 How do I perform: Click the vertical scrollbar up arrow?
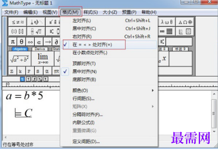214,94
